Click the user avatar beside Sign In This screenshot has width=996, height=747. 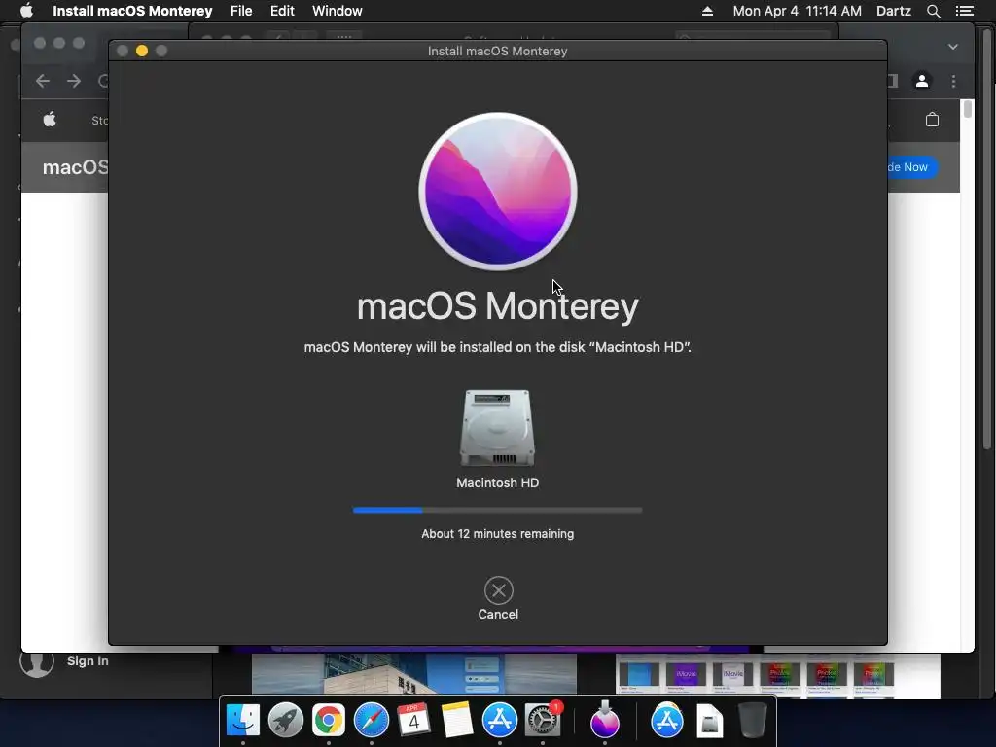pos(37,663)
